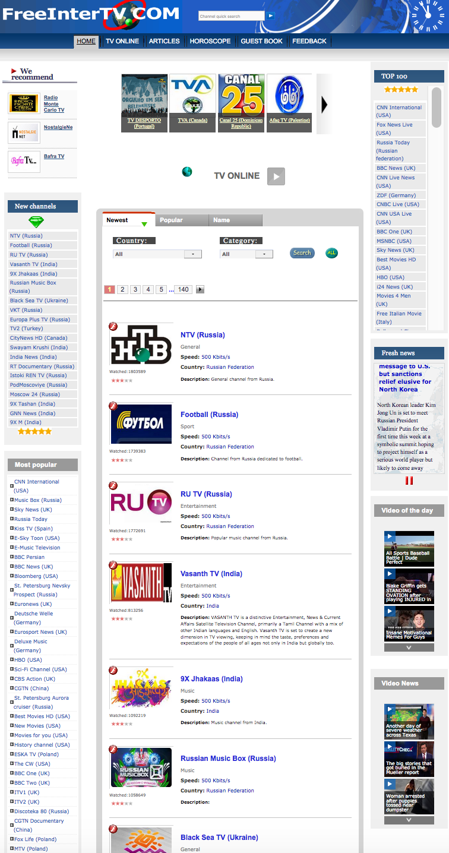Open the NTV (Russia) title link
This screenshot has width=449, height=853.
click(203, 335)
